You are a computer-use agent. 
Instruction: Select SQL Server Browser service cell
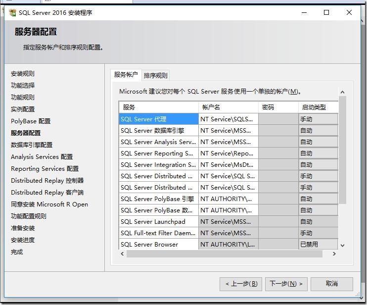coord(159,244)
